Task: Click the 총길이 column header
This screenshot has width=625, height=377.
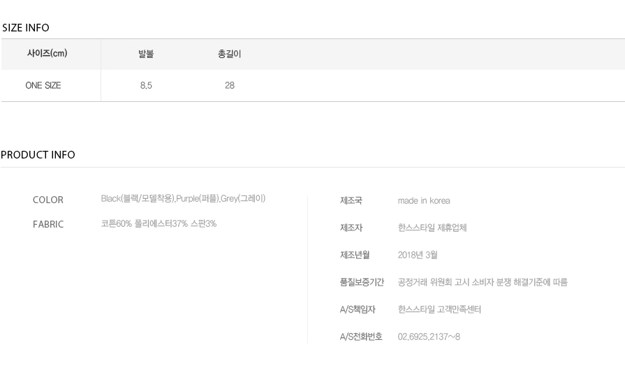Action: 229,54
